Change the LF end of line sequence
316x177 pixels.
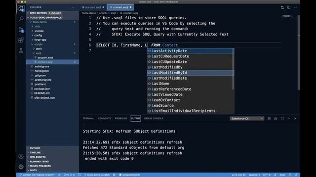[275, 175]
